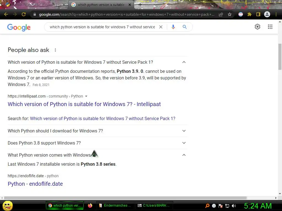Reload the page with the refresh icon
The height and width of the screenshot is (211, 282).
tap(24, 14)
